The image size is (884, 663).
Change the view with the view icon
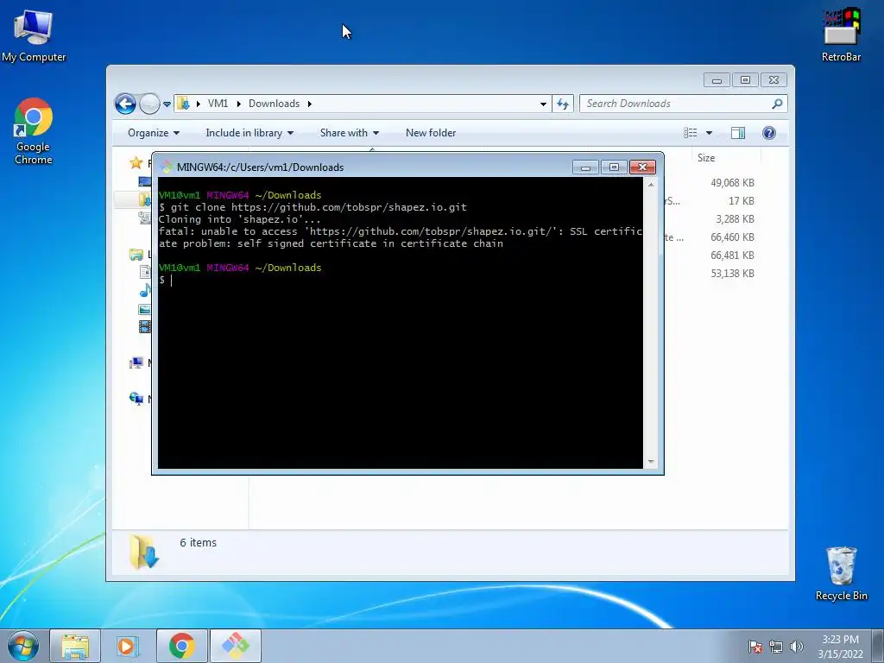(x=691, y=133)
